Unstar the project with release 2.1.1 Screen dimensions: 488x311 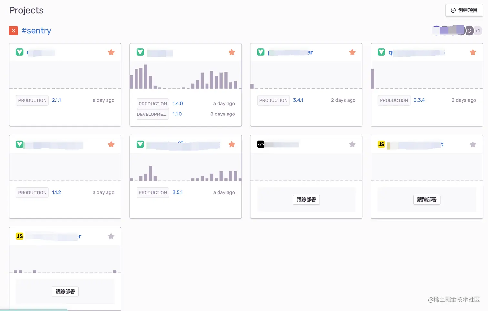(111, 52)
